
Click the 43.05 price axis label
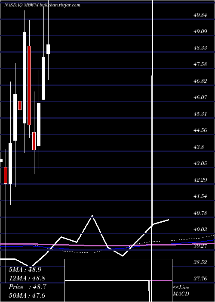(200, 164)
